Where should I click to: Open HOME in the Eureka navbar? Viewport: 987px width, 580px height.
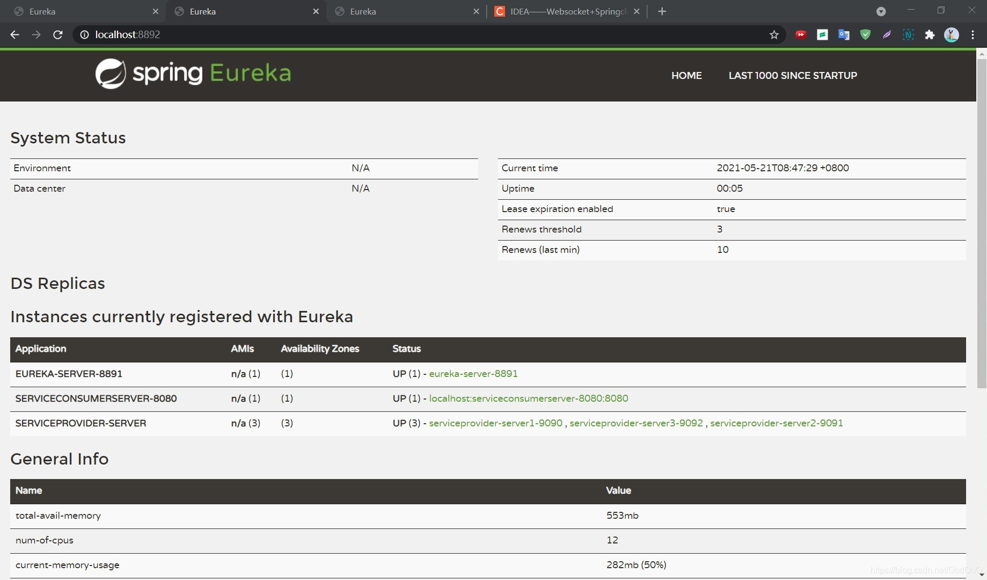coord(686,76)
